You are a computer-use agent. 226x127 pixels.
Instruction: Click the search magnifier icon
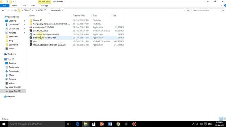(222, 10)
